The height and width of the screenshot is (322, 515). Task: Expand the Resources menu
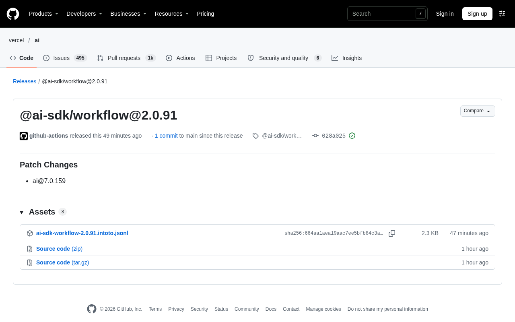(x=172, y=14)
